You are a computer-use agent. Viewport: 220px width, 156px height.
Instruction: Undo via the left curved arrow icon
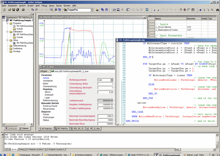42,10
